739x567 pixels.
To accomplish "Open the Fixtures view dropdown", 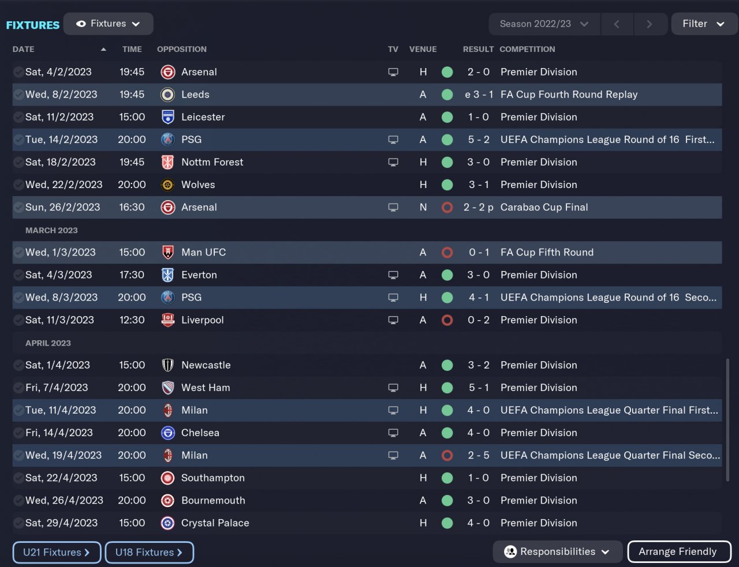I will coord(109,24).
